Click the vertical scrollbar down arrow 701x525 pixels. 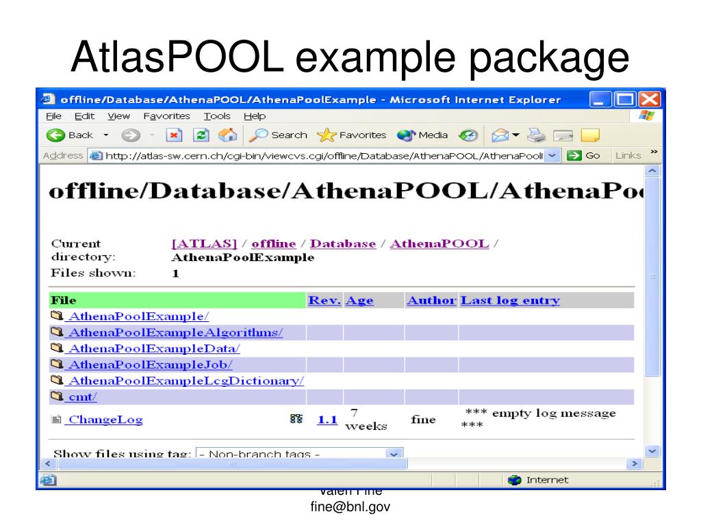(652, 451)
